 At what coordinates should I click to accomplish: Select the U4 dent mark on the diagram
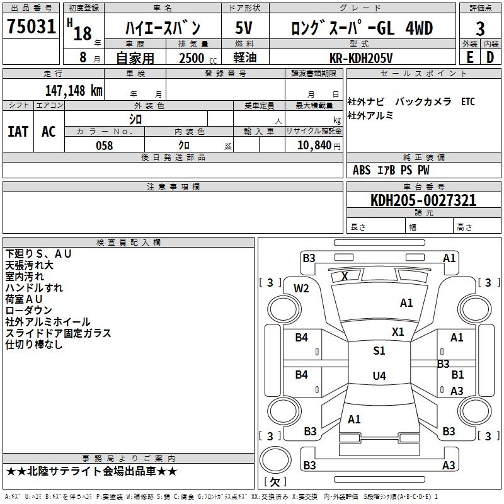[x=379, y=376]
